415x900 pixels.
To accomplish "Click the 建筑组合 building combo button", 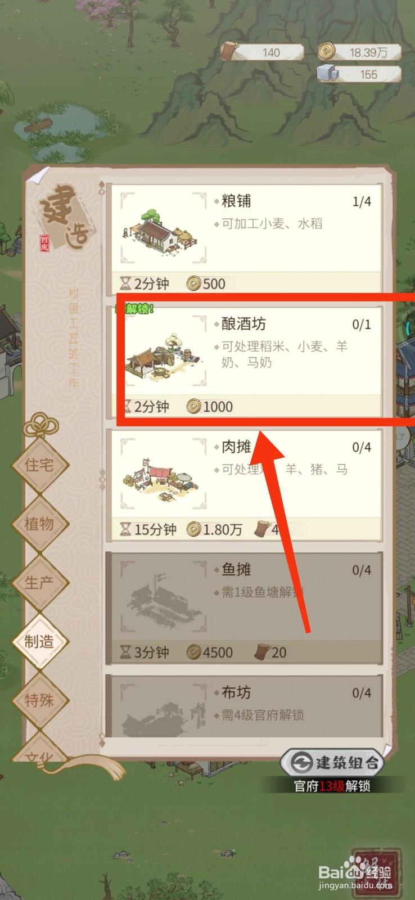I will [332, 763].
